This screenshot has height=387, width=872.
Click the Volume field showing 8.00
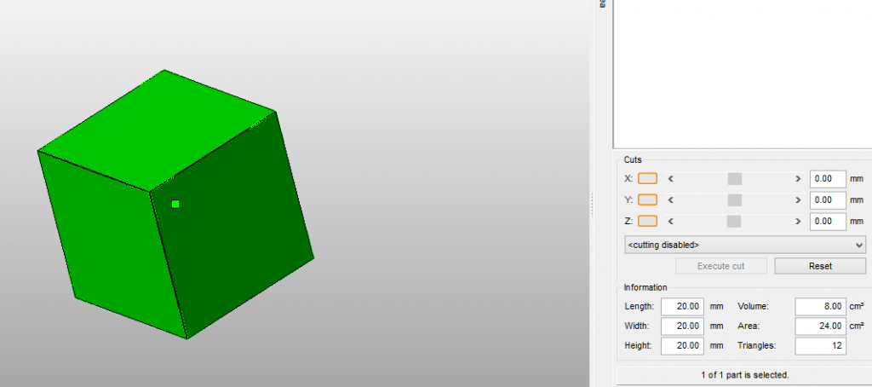820,306
